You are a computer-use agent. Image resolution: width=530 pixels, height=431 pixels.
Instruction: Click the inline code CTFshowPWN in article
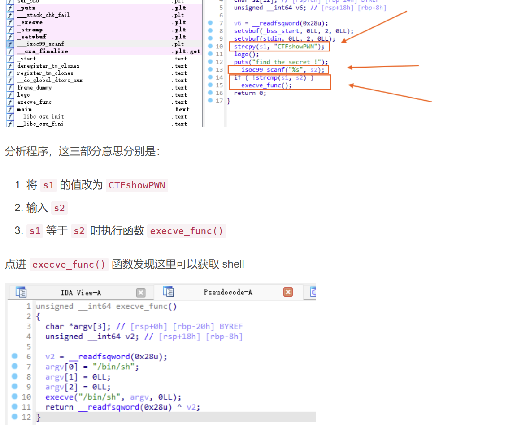pyautogui.click(x=137, y=185)
